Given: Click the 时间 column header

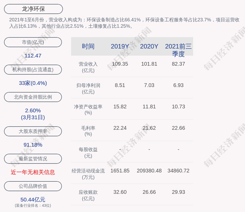Looking at the screenshot, I should tap(88, 46).
